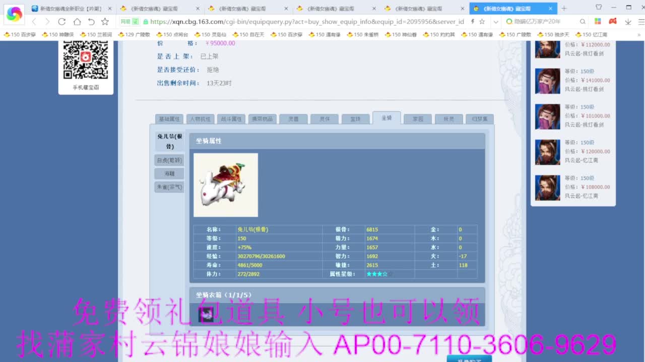Open the downloads arrow icon
The image size is (645, 362).
[x=628, y=22]
